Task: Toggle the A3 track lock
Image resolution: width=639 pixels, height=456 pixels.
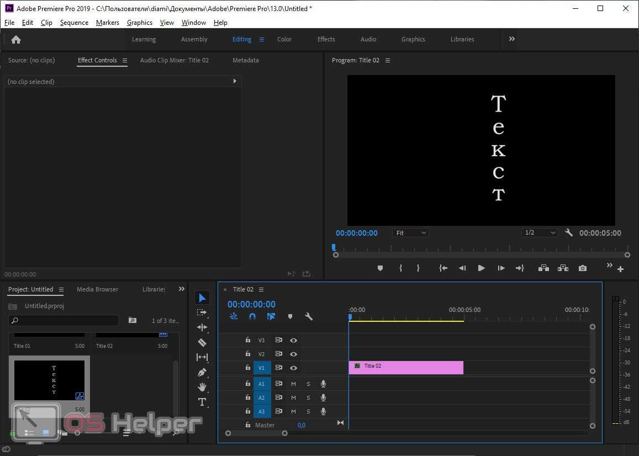Action: click(248, 411)
